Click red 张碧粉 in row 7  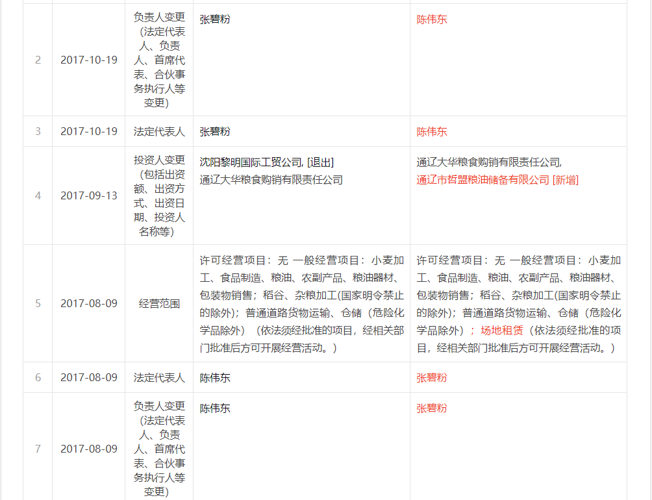point(432,408)
